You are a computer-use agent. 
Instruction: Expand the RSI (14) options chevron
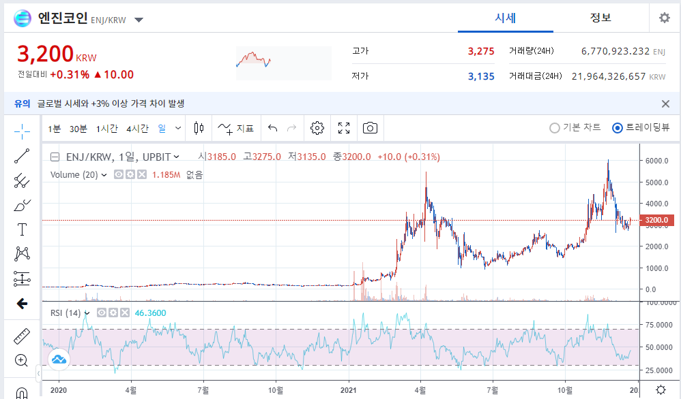pyautogui.click(x=87, y=313)
